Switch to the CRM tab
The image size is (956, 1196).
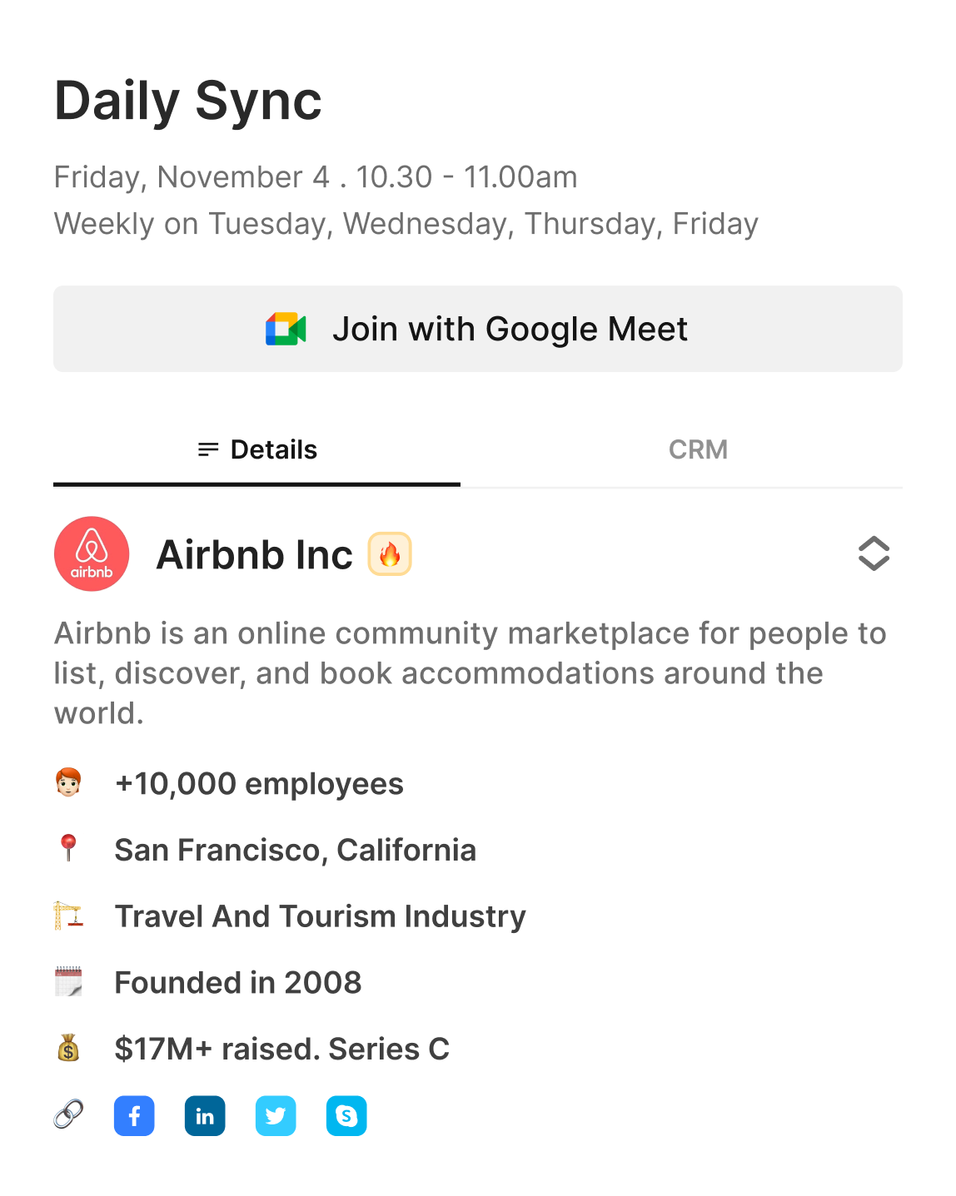(x=698, y=449)
